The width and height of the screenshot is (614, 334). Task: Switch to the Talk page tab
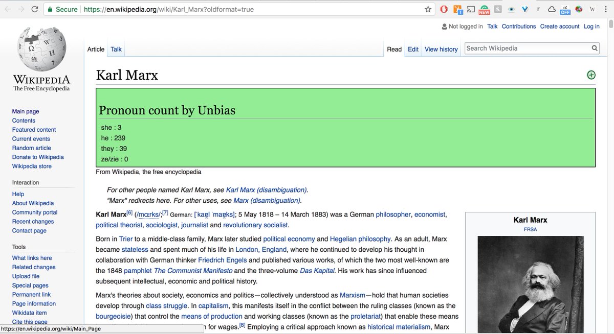click(116, 50)
